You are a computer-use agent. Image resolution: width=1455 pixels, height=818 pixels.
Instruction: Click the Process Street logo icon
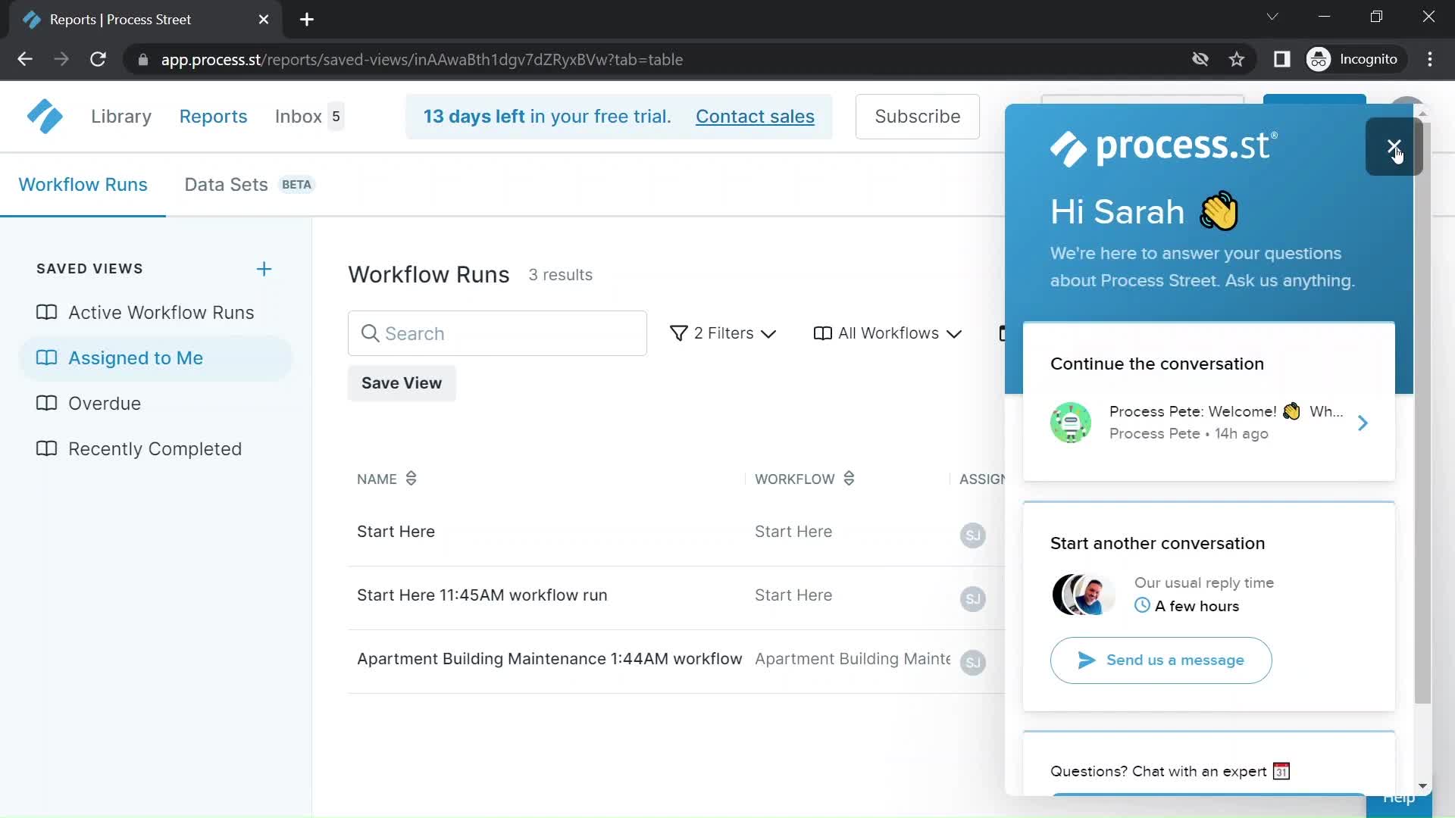coord(44,116)
